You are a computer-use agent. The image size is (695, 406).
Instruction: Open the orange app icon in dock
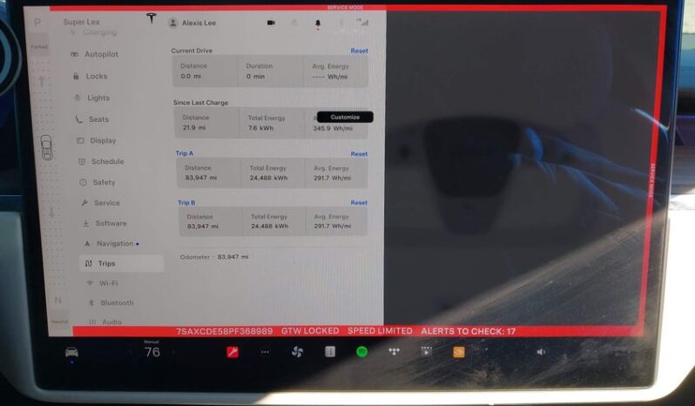coord(459,352)
